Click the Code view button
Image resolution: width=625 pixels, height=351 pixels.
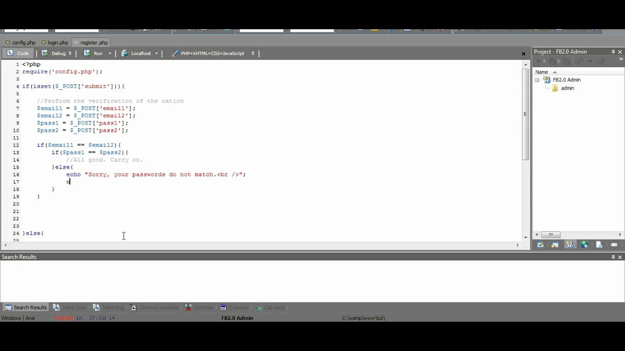(x=19, y=53)
